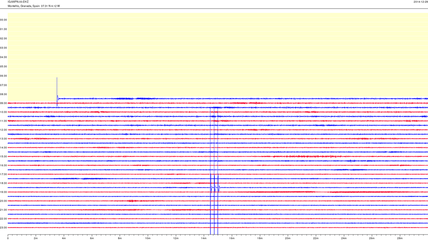
Task: Click the 04:30 time label
Action: click(x=4, y=57)
